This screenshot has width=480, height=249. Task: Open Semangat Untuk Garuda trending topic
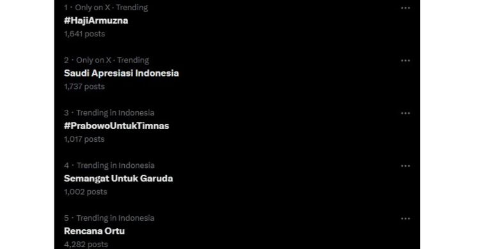tap(118, 178)
